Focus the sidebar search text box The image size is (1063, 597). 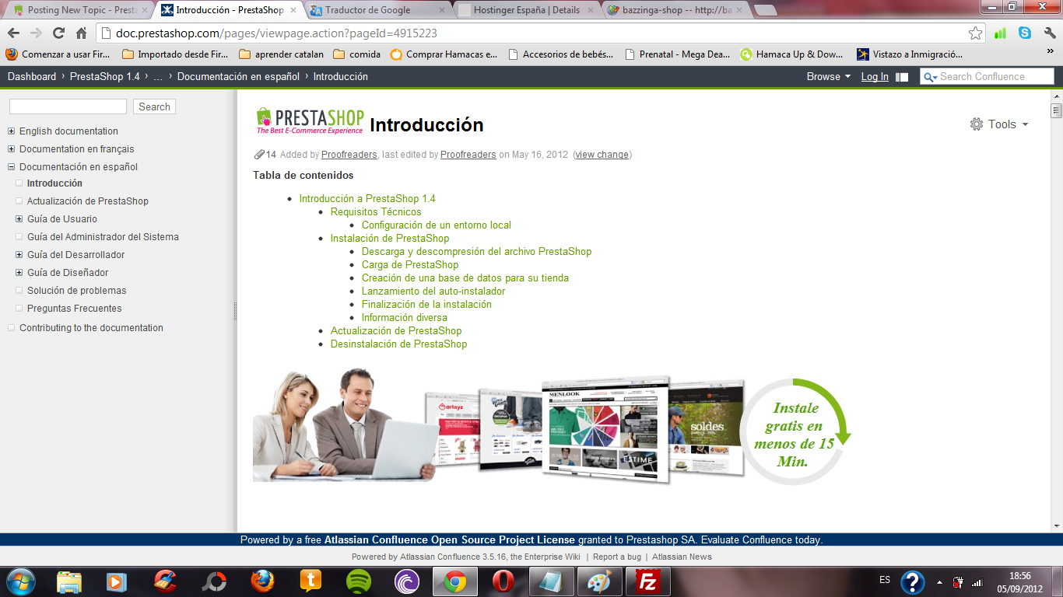[68, 106]
